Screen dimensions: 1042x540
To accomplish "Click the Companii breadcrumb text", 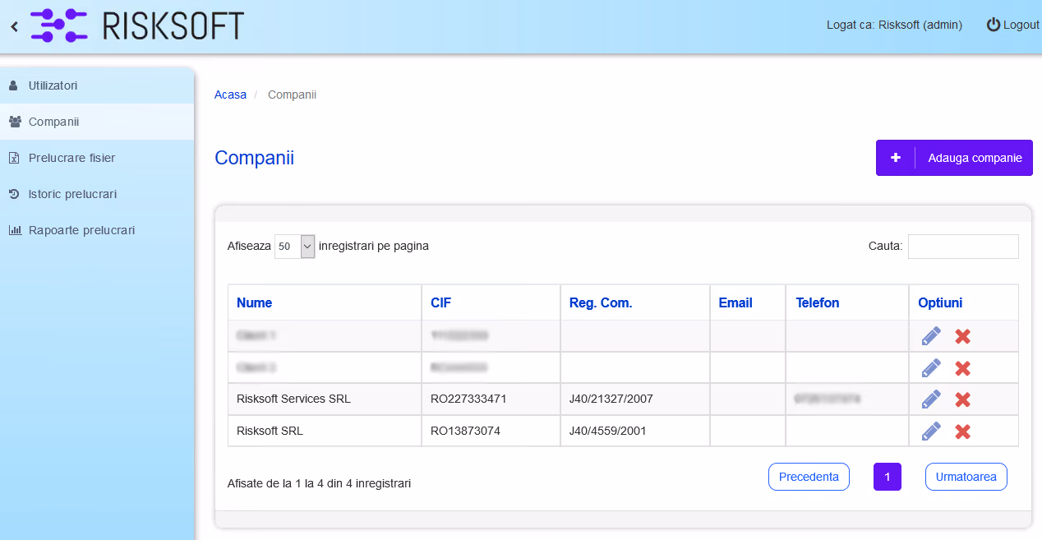I will (292, 95).
